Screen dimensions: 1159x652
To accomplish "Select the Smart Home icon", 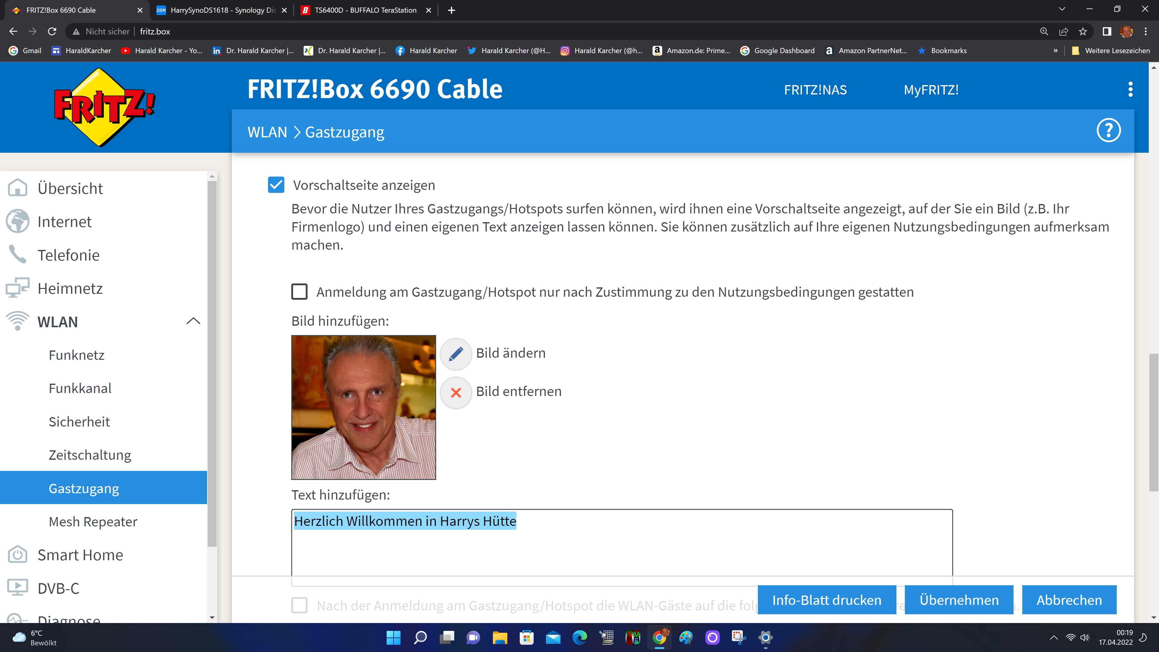I will point(18,555).
